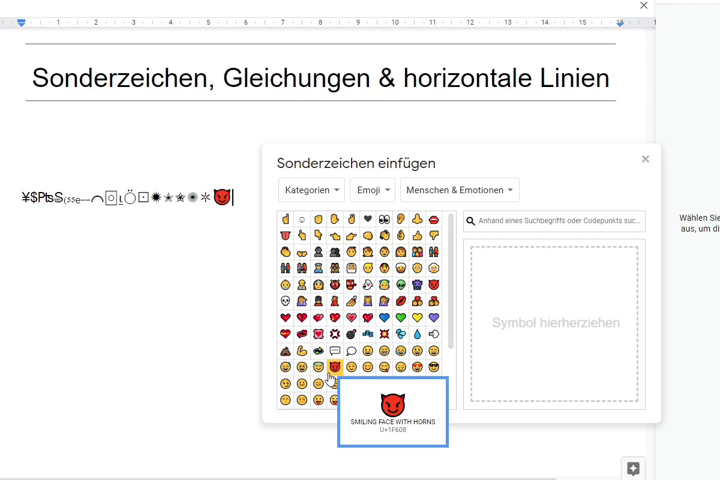Click the flexed biceps emoji
Image resolution: width=720 pixels, height=480 pixels.
click(x=302, y=350)
